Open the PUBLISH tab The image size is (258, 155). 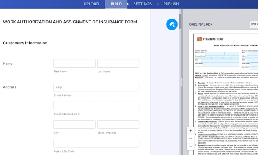[171, 4]
